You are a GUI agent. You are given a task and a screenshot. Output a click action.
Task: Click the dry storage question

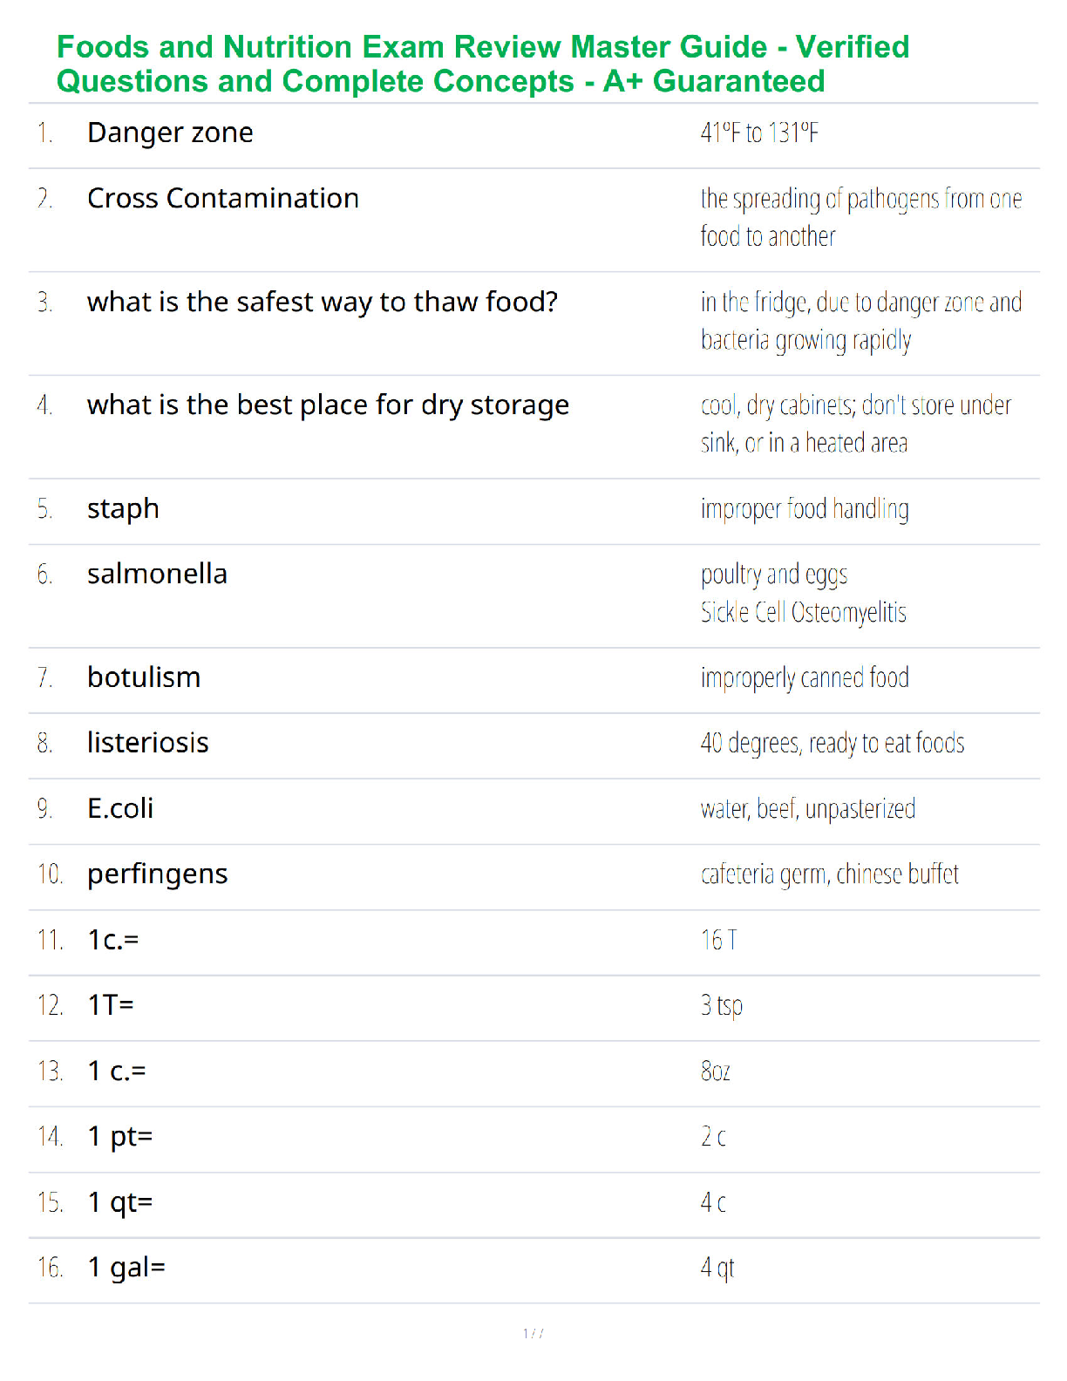tap(328, 405)
